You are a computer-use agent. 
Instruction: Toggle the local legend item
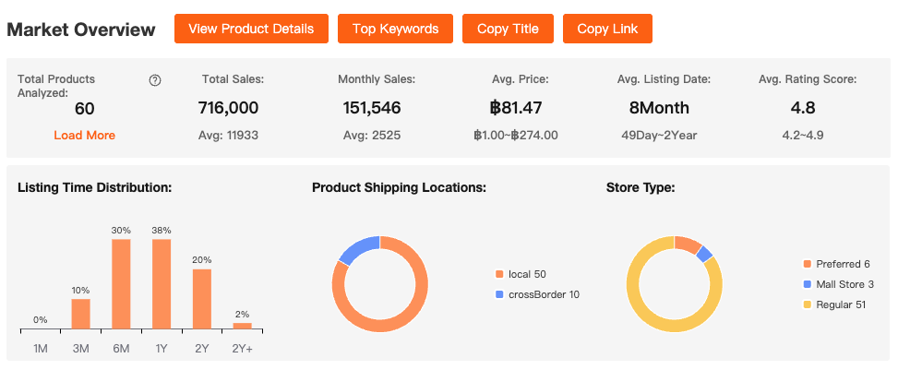526,274
